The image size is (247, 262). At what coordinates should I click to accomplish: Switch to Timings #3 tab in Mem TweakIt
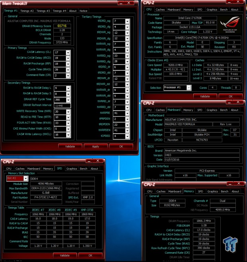(x=43, y=11)
